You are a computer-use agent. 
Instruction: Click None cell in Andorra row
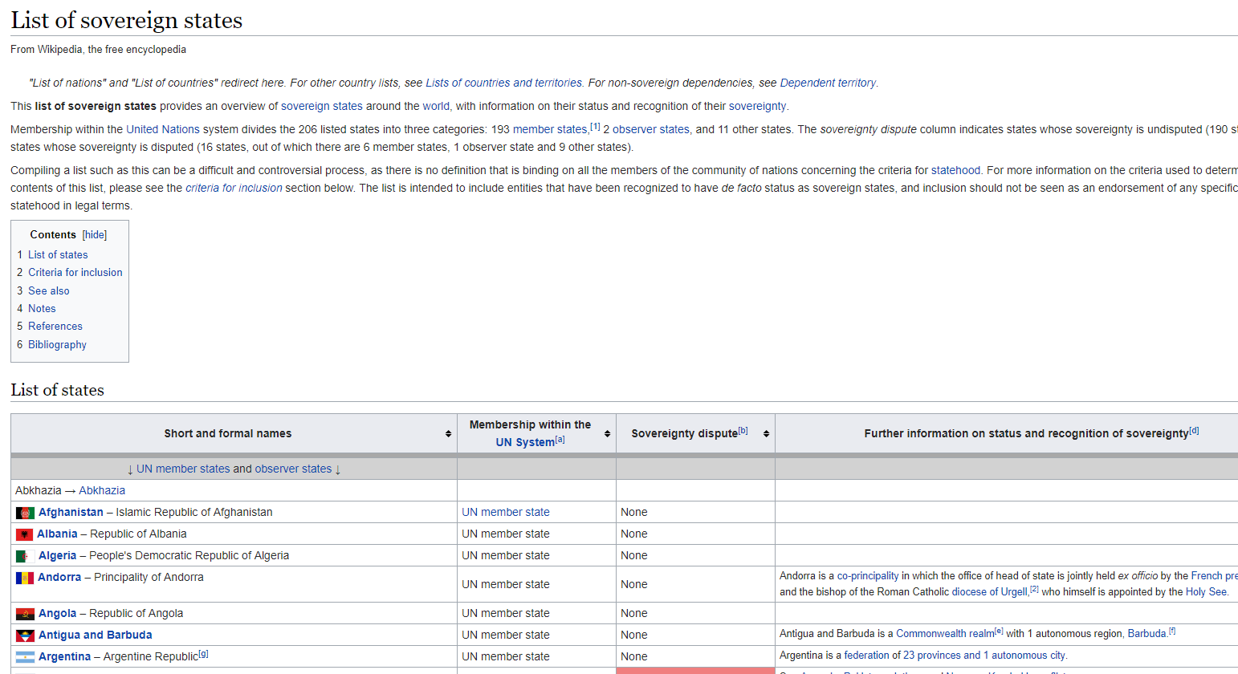tap(695, 584)
